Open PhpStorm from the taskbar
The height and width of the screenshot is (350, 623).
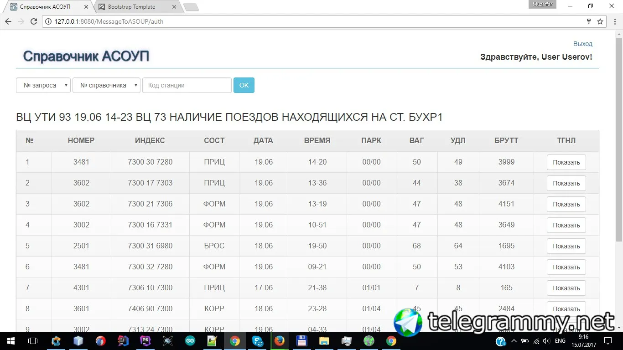[145, 341]
